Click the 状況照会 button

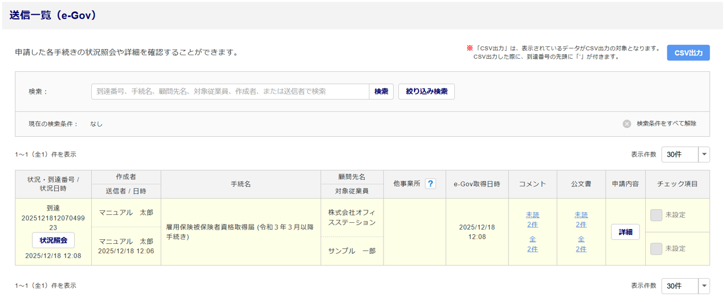tap(53, 240)
